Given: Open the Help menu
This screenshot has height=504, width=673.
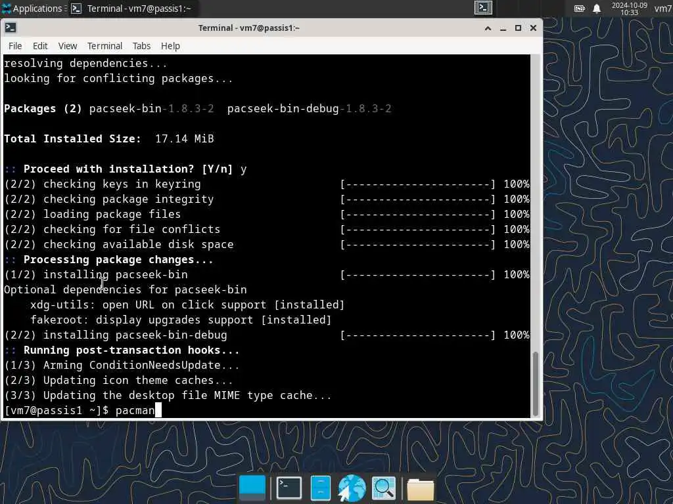Looking at the screenshot, I should (x=170, y=46).
